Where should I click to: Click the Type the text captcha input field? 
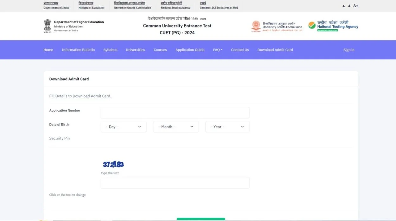click(x=175, y=183)
